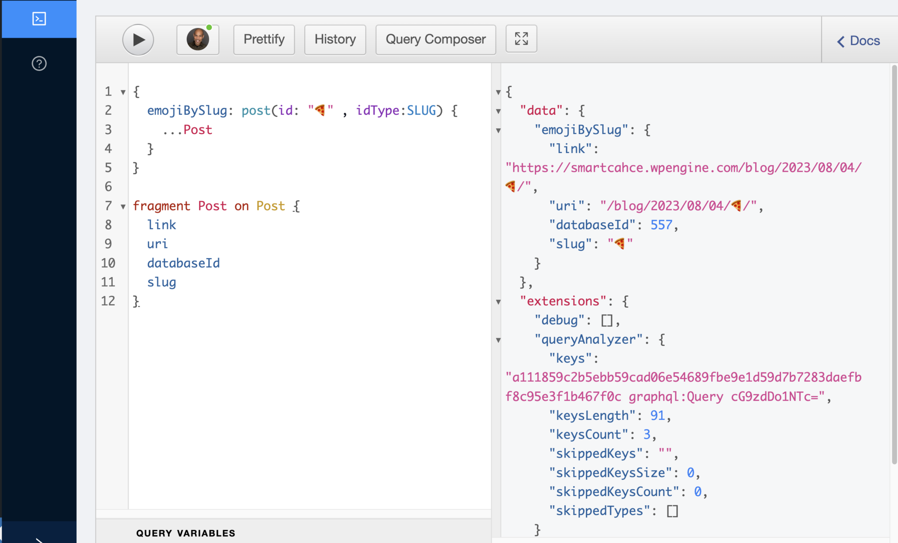Collapse the data object in results
Screen dimensions: 898x543
pos(499,111)
